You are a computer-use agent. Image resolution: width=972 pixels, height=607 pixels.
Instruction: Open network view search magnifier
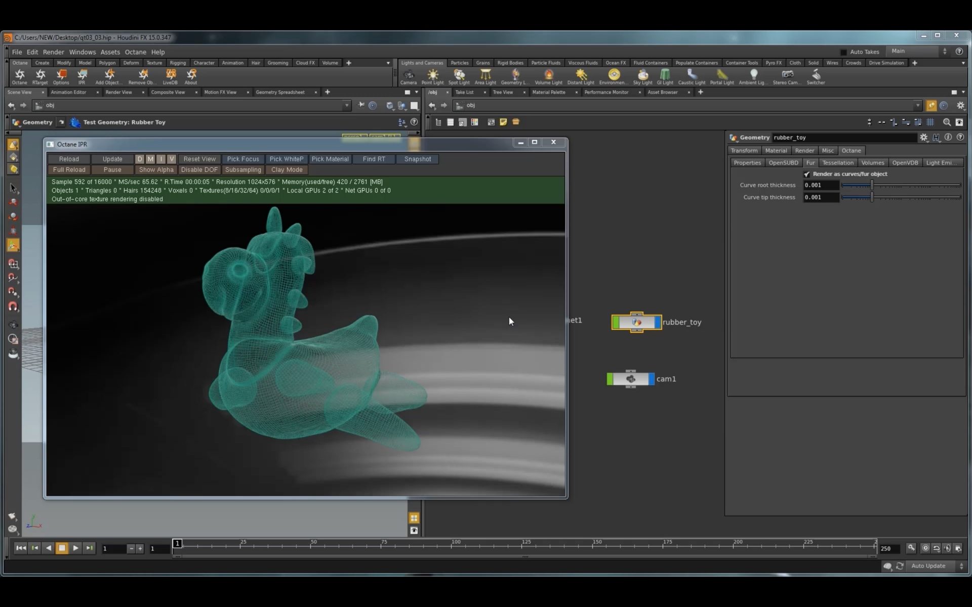coord(947,122)
